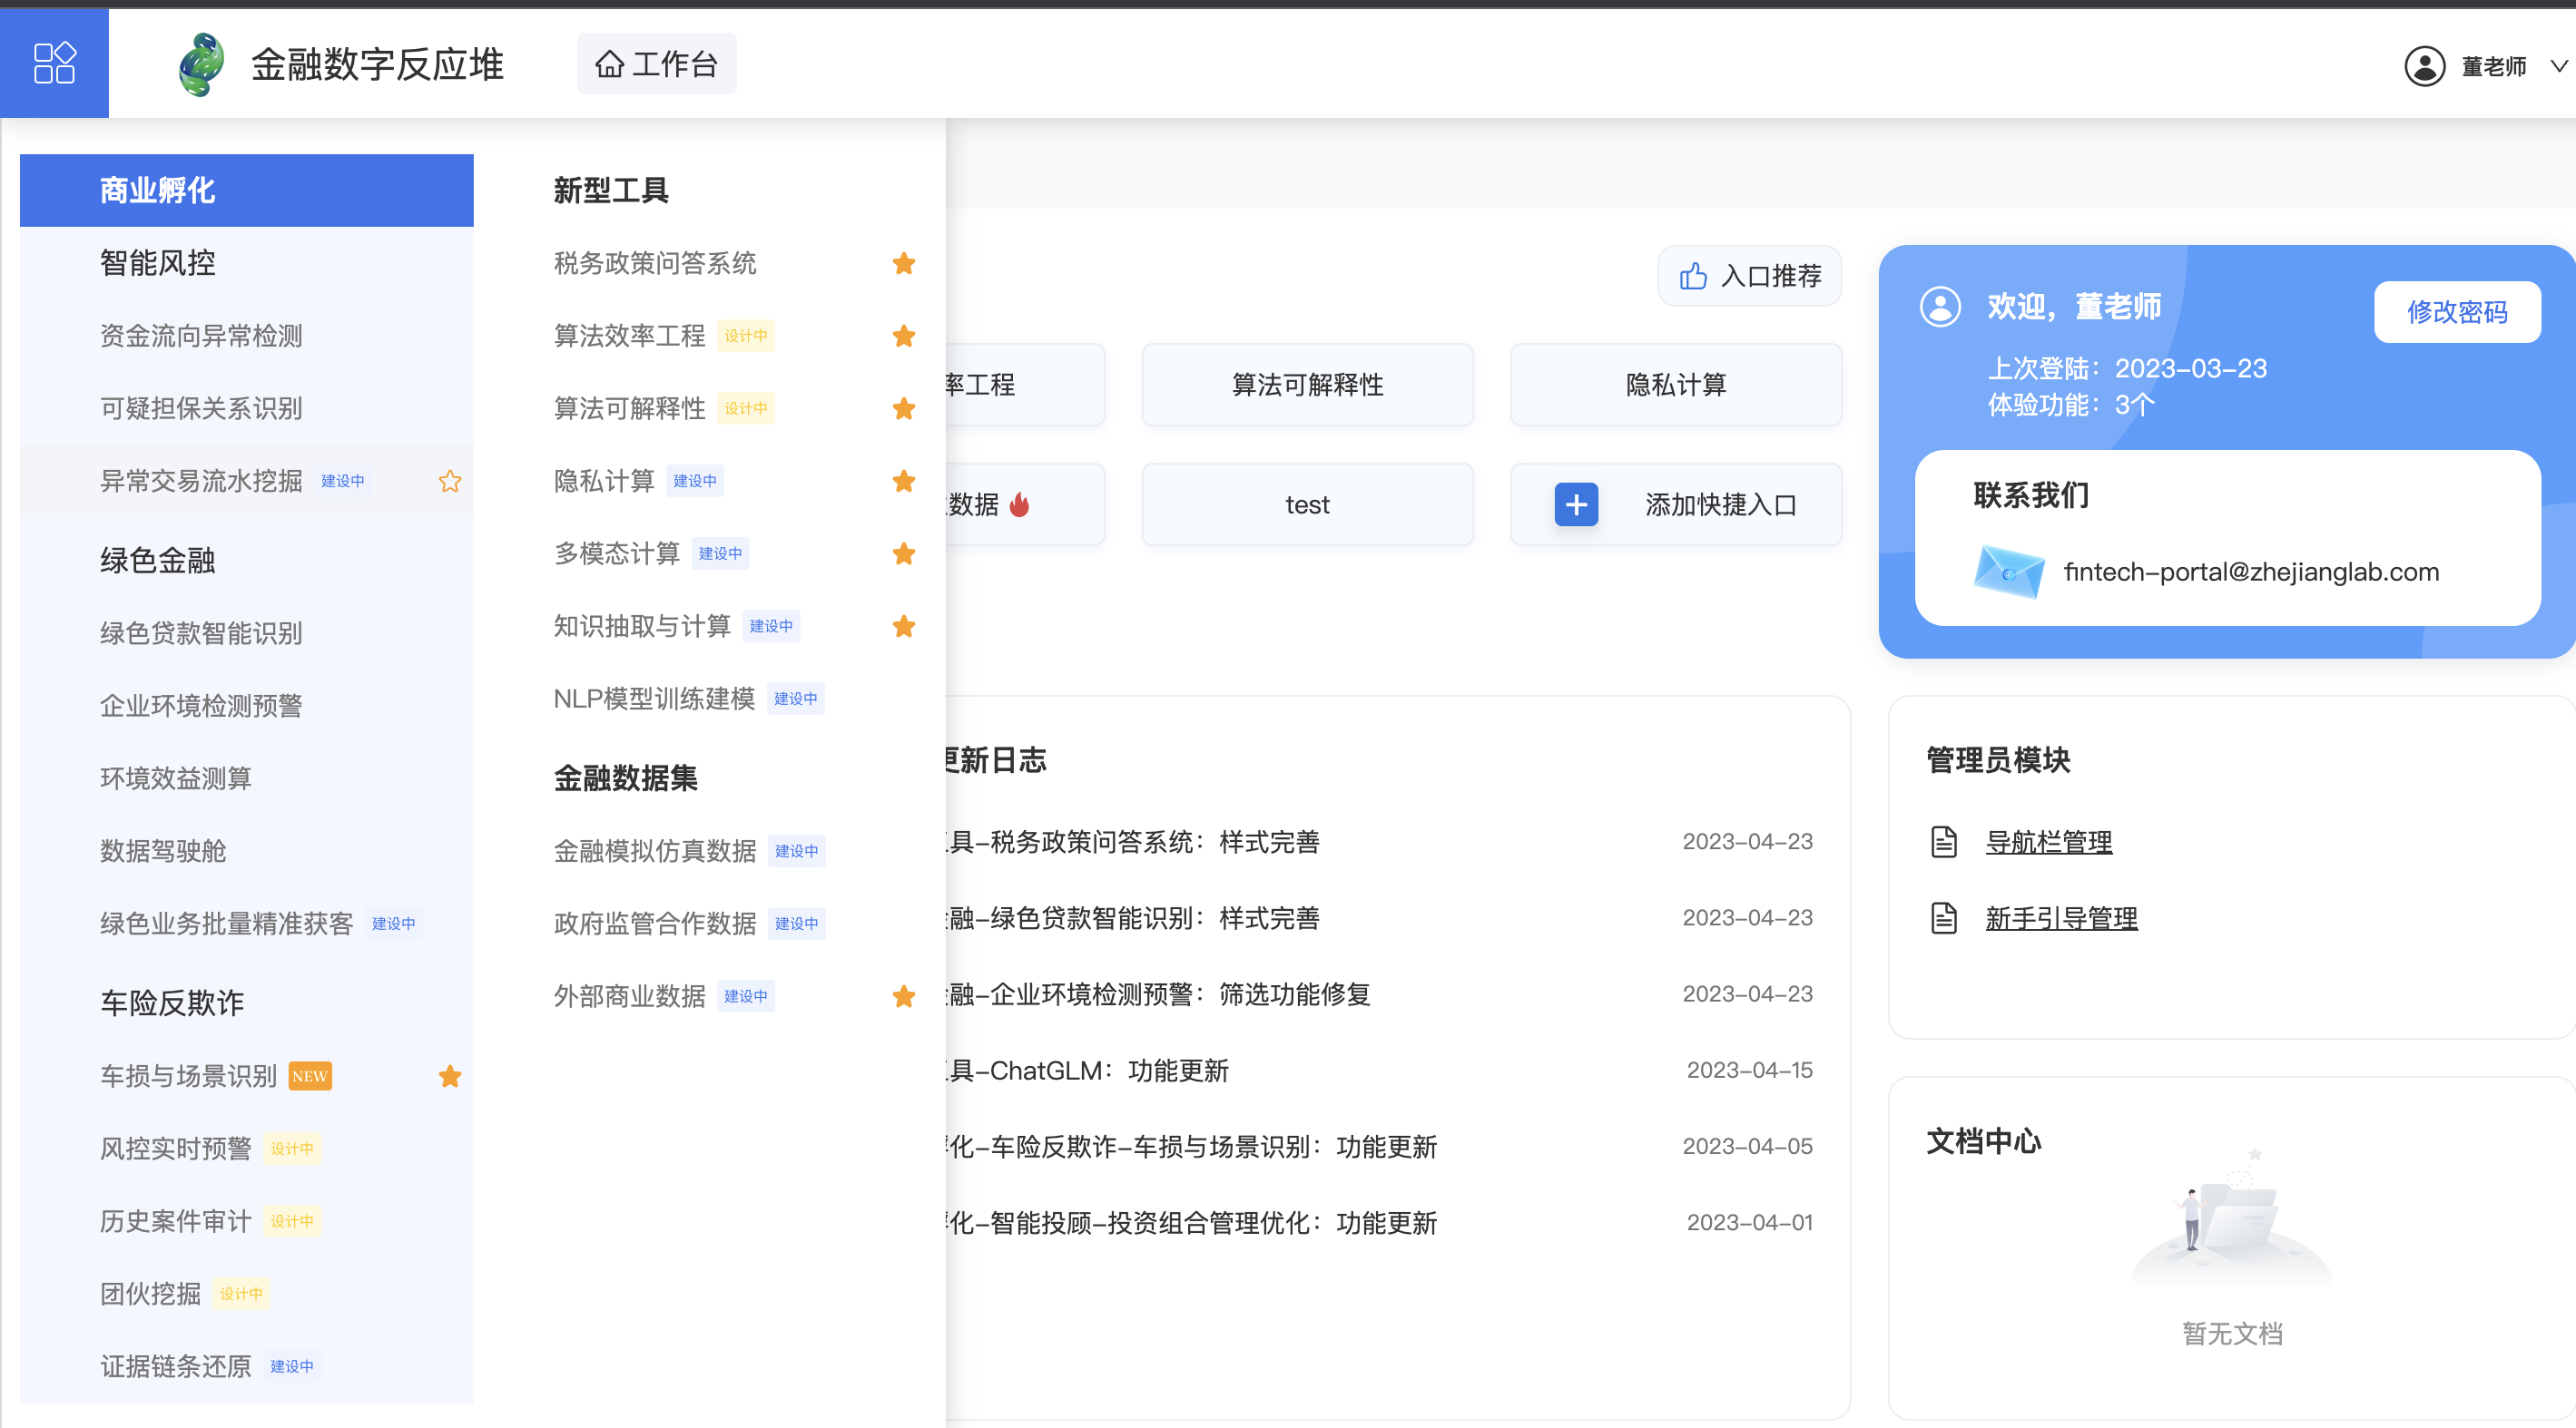Screen dimensions: 2576x1428
Task: Toggle star for 多模态计算
Action: click(904, 553)
